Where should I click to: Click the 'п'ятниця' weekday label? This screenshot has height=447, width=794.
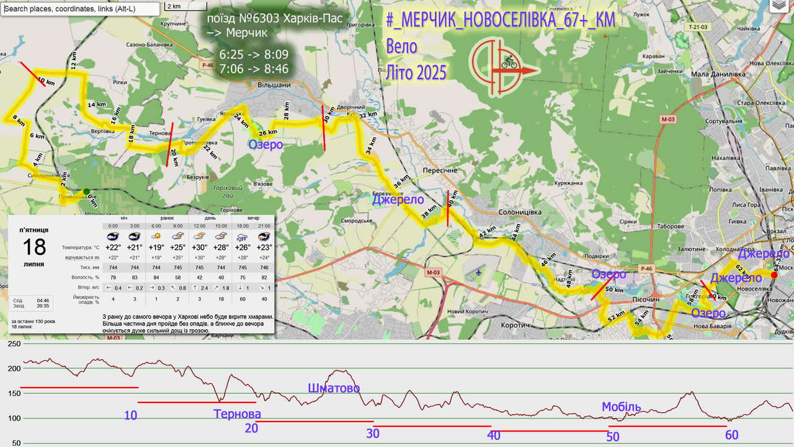pos(34,230)
